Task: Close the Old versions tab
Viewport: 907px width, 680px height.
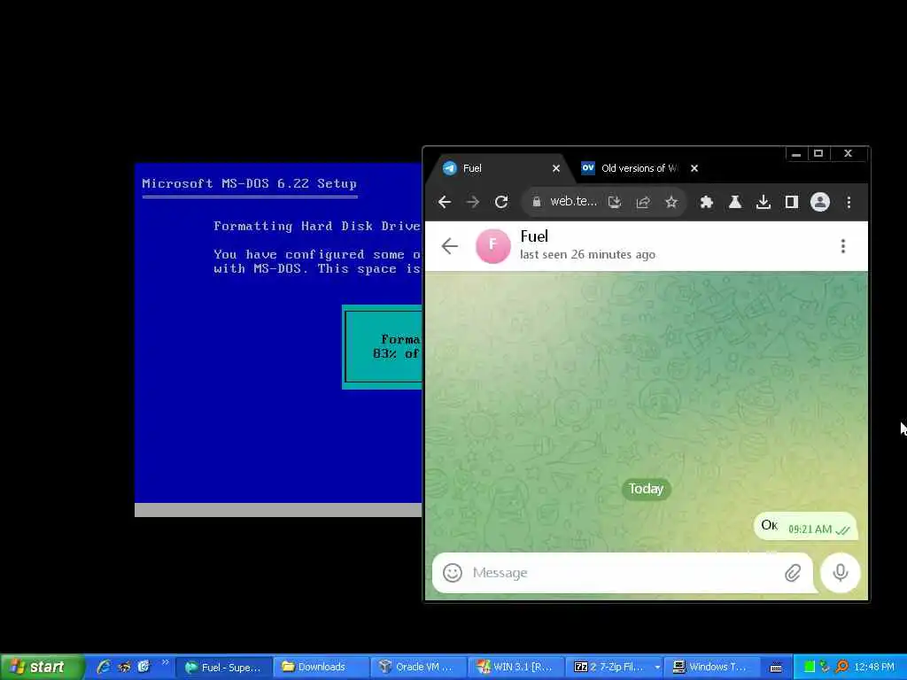Action: click(694, 168)
